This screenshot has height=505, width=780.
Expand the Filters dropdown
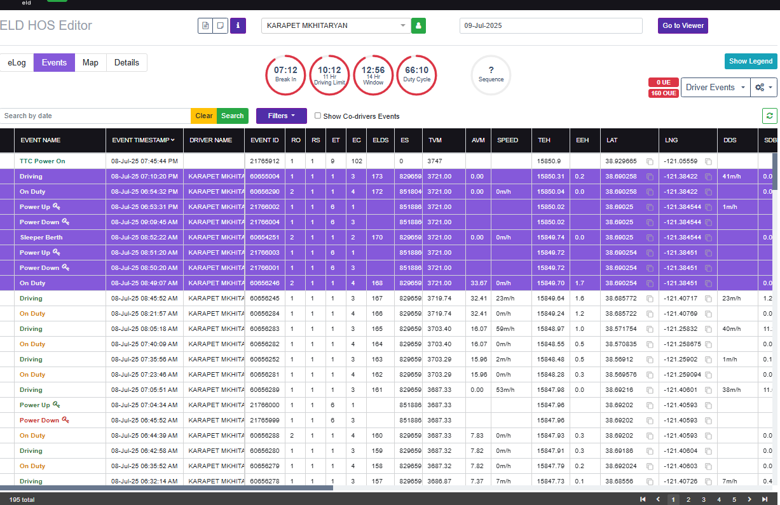tap(282, 116)
